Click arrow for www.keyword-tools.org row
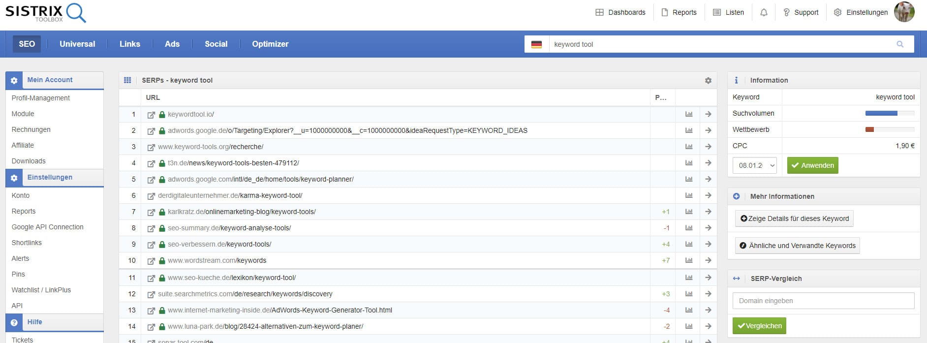Screen dimensions: 927x343 pos(708,147)
